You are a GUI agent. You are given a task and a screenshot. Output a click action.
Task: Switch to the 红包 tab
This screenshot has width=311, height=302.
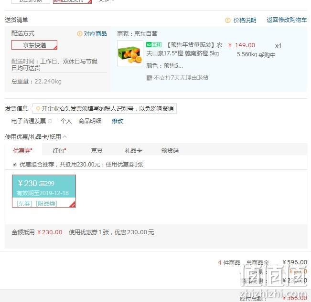59,150
